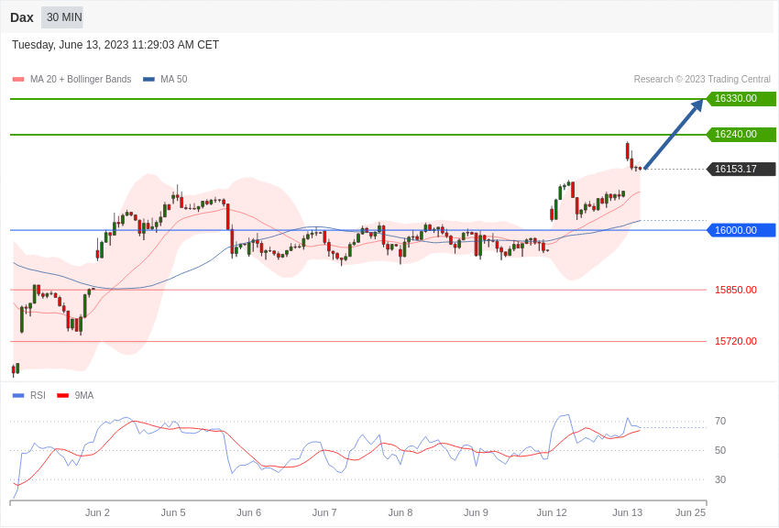Image resolution: width=779 pixels, height=528 pixels.
Task: Click the 9MA legend label
Action: [x=84, y=396]
